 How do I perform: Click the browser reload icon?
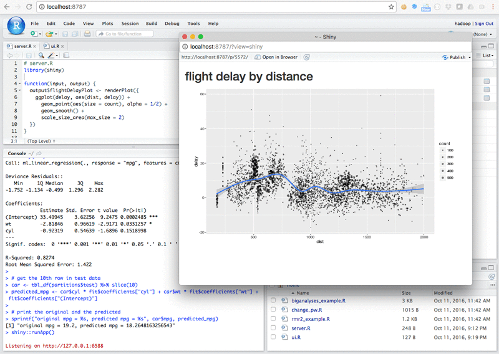tap(29, 7)
